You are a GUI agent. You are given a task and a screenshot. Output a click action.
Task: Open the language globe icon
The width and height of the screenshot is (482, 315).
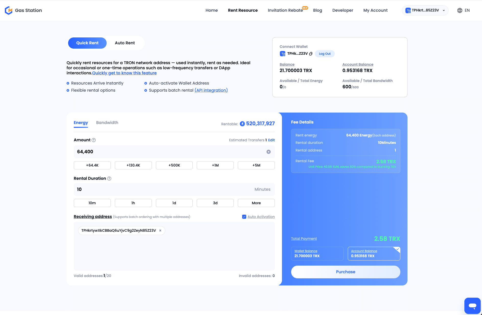tap(460, 10)
